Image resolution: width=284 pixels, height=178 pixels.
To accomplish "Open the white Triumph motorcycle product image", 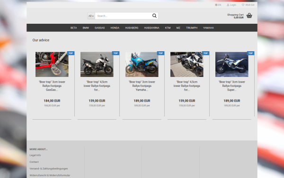I will coord(97,64).
